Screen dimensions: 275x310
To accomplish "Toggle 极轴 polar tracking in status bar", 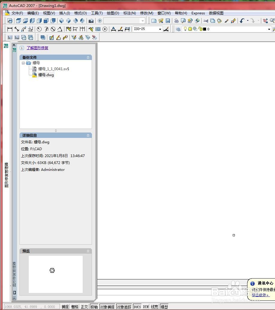I will [x=94, y=307].
